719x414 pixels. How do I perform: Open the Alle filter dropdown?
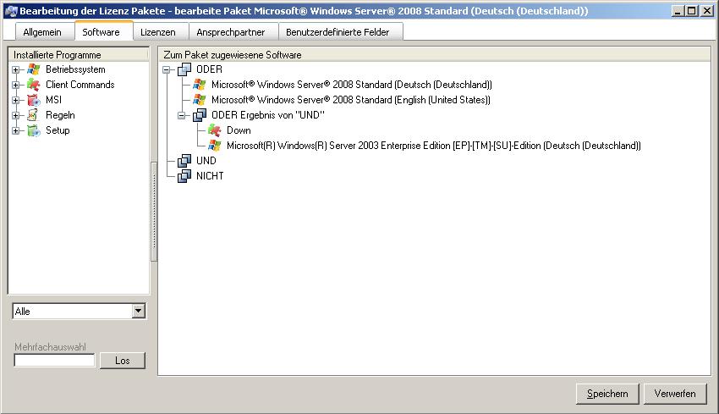point(139,311)
